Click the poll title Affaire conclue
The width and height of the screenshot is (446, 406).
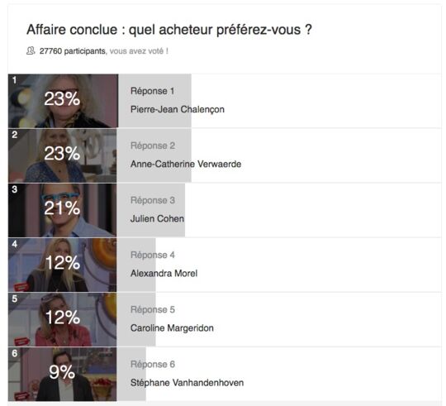(169, 30)
